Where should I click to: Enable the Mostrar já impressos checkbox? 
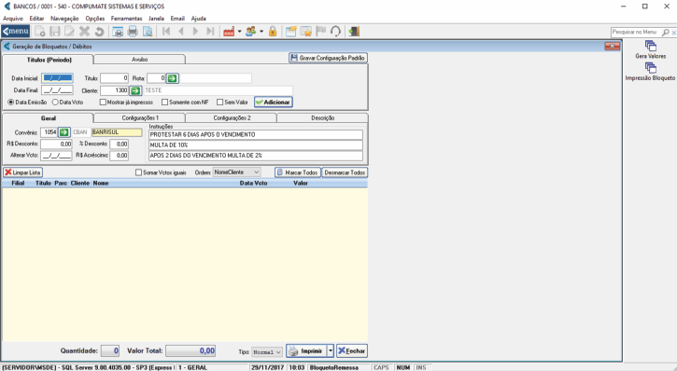click(x=103, y=103)
